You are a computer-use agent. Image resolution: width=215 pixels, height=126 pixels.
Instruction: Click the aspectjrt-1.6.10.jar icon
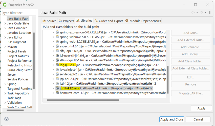pyautogui.click(x=57, y=46)
